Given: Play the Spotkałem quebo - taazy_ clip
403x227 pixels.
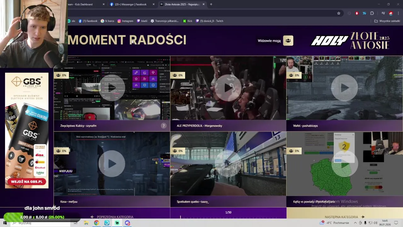Looking at the screenshot, I should [228, 164].
